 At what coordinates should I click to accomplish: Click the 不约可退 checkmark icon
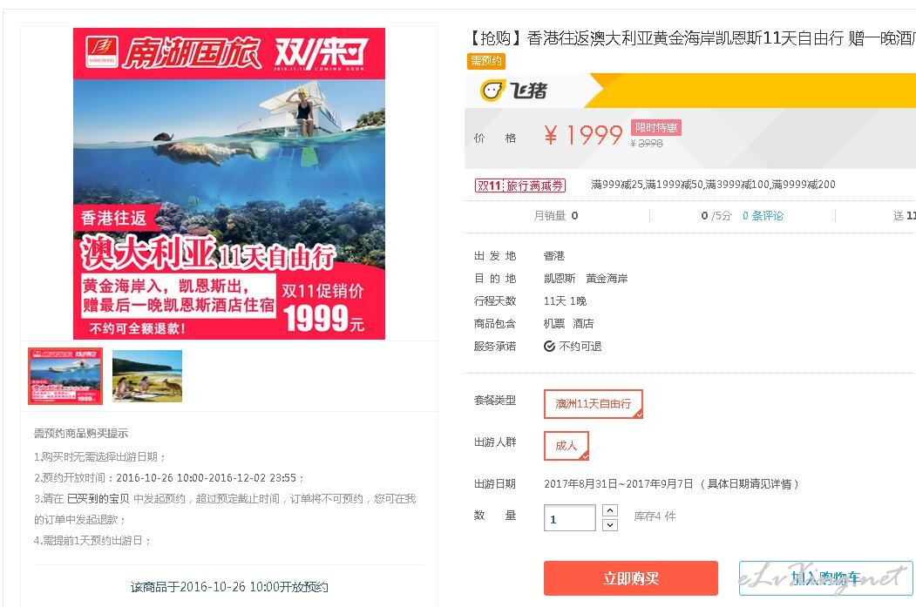coord(549,347)
